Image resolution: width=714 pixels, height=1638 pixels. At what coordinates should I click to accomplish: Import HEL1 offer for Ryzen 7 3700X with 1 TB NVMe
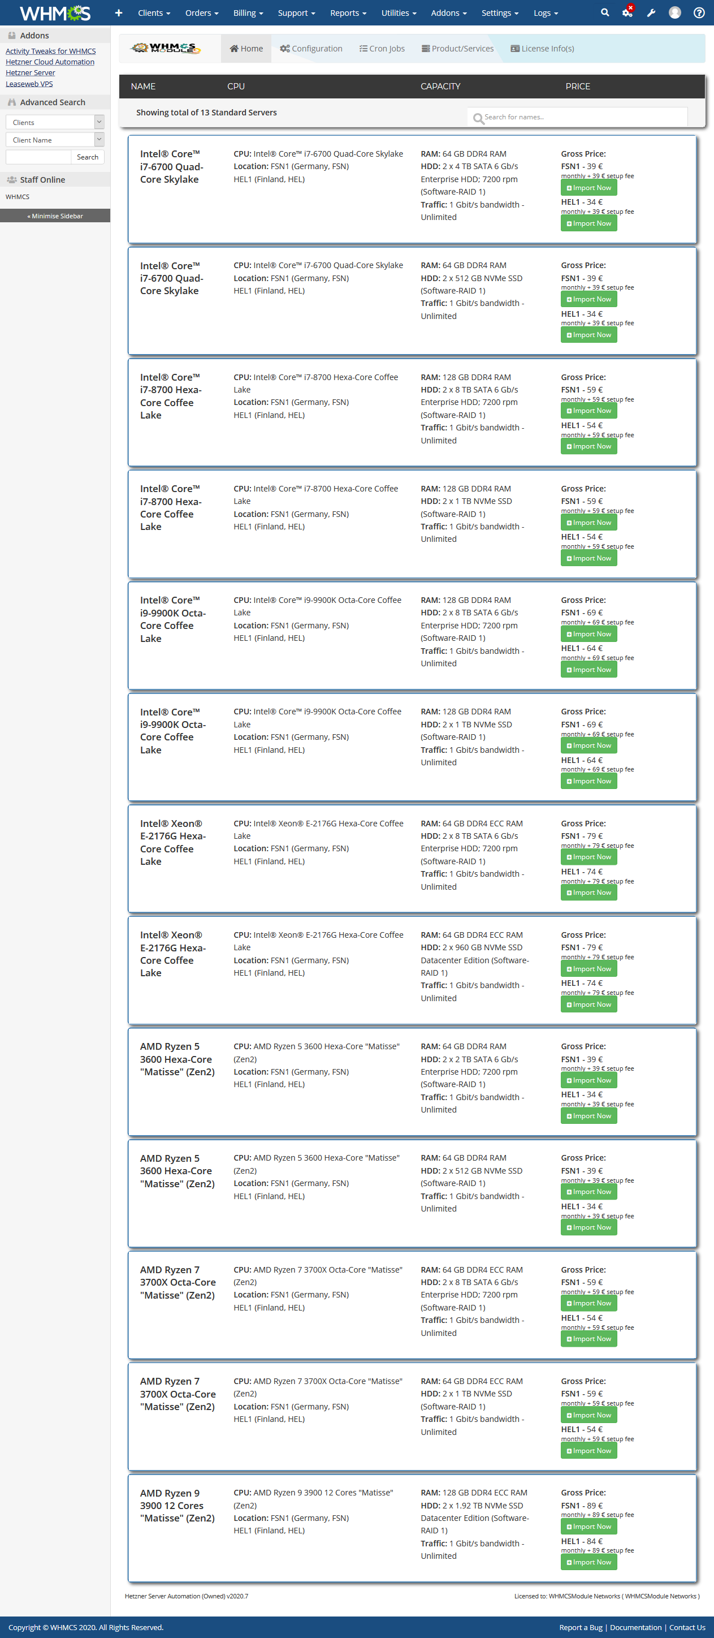click(588, 1451)
